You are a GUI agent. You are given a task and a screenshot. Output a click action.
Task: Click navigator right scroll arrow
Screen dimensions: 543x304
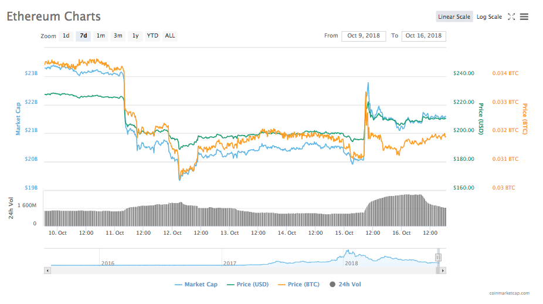(x=443, y=271)
